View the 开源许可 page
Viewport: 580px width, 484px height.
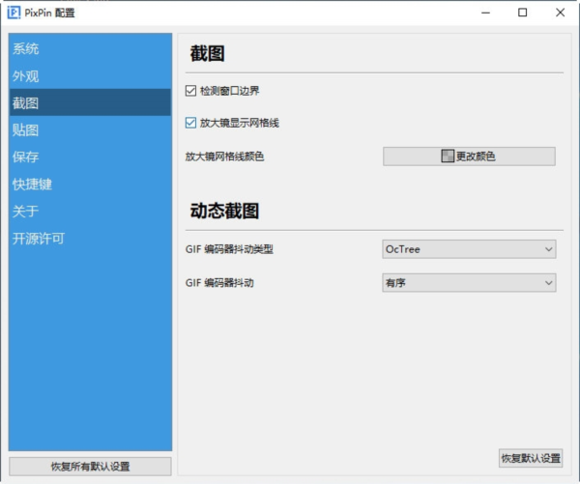[x=90, y=238]
